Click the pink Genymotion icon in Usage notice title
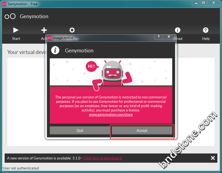 tap(49, 38)
